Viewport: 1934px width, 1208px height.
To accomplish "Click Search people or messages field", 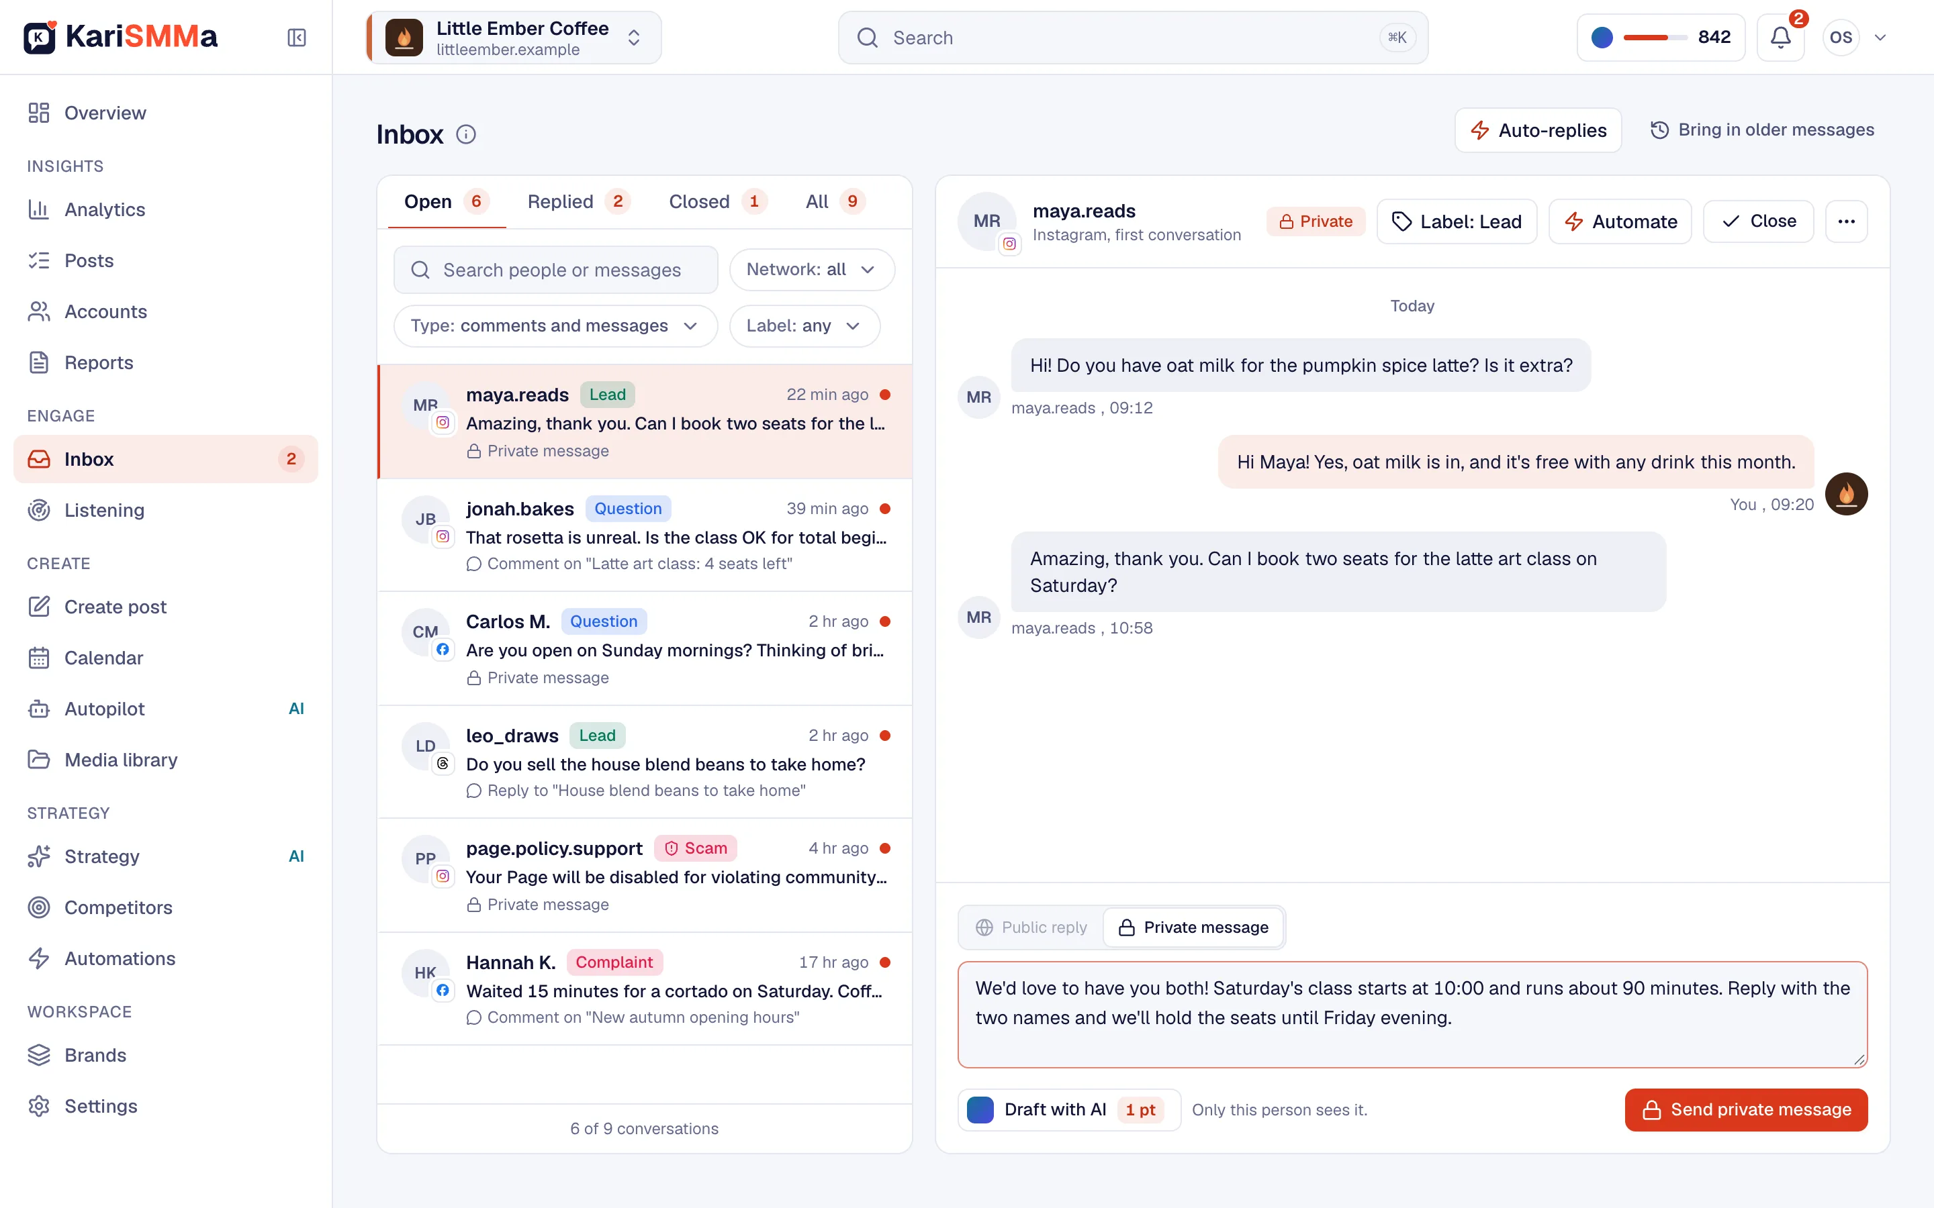I will point(555,269).
